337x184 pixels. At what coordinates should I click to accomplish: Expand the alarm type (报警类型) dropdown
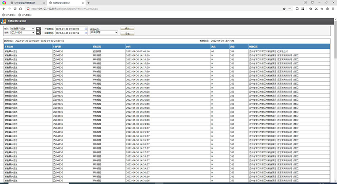[x=104, y=32]
